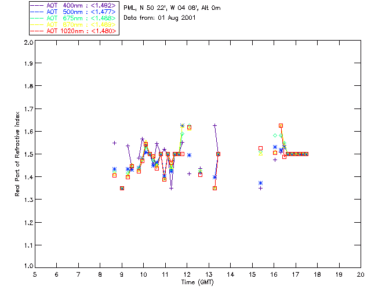Select legend entry AOT 500nm <1.477>

click(74, 12)
